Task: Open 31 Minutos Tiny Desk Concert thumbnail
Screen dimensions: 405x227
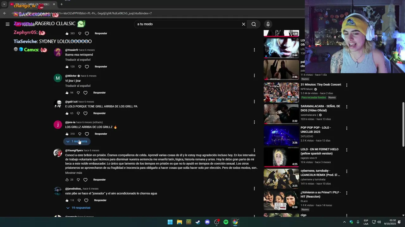Action: [281, 92]
